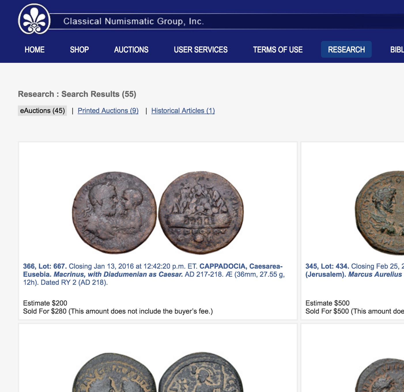This screenshot has width=404, height=392.
Task: View the Marcus Aurelius coin image
Action: tap(379, 213)
